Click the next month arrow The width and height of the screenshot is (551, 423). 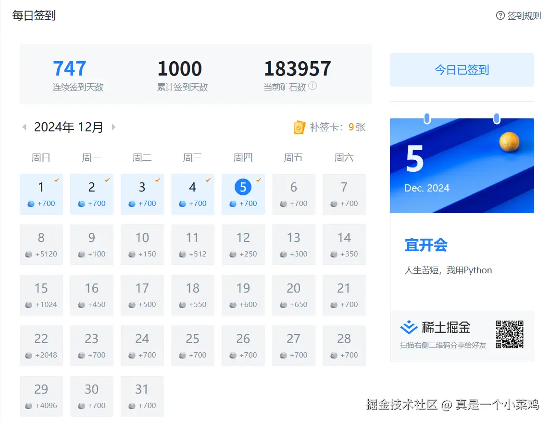point(113,127)
